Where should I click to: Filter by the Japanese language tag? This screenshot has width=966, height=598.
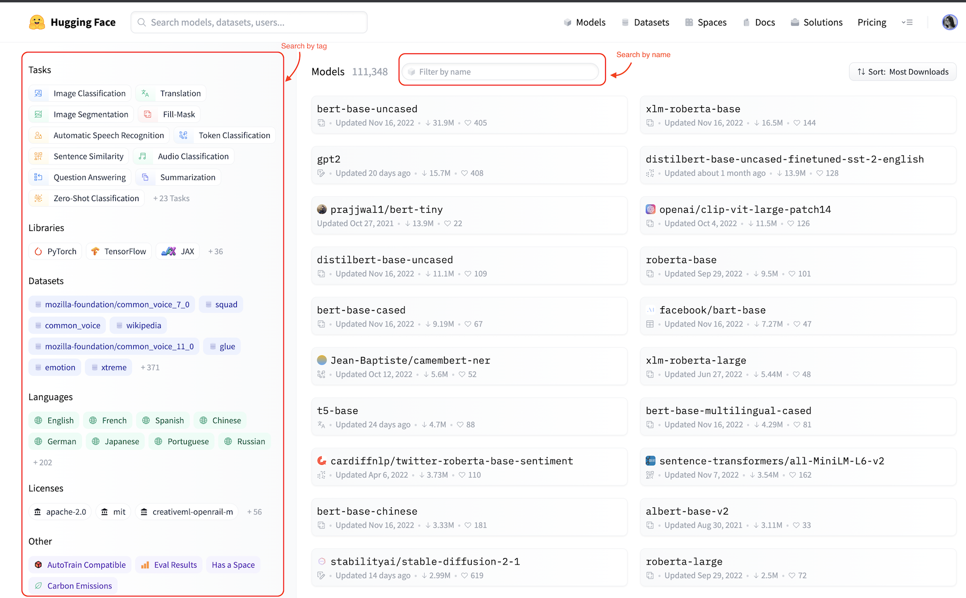[115, 441]
